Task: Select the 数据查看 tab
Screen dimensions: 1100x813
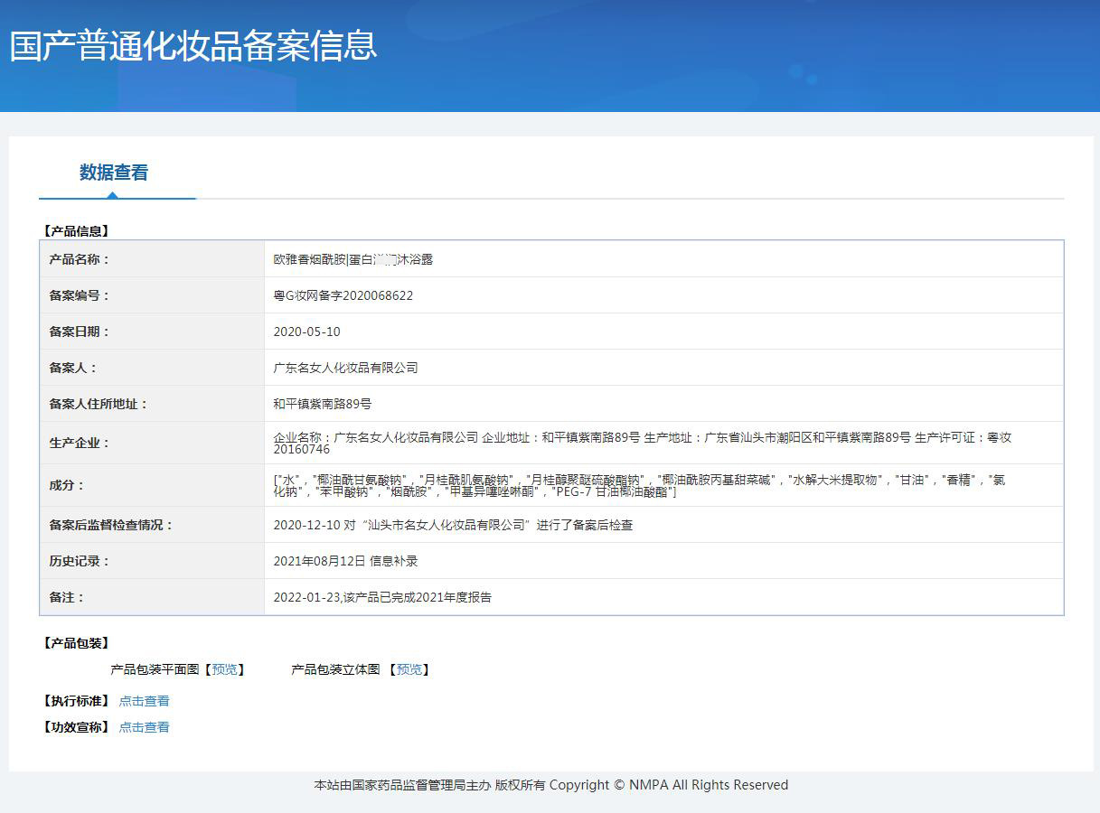Action: coord(114,173)
